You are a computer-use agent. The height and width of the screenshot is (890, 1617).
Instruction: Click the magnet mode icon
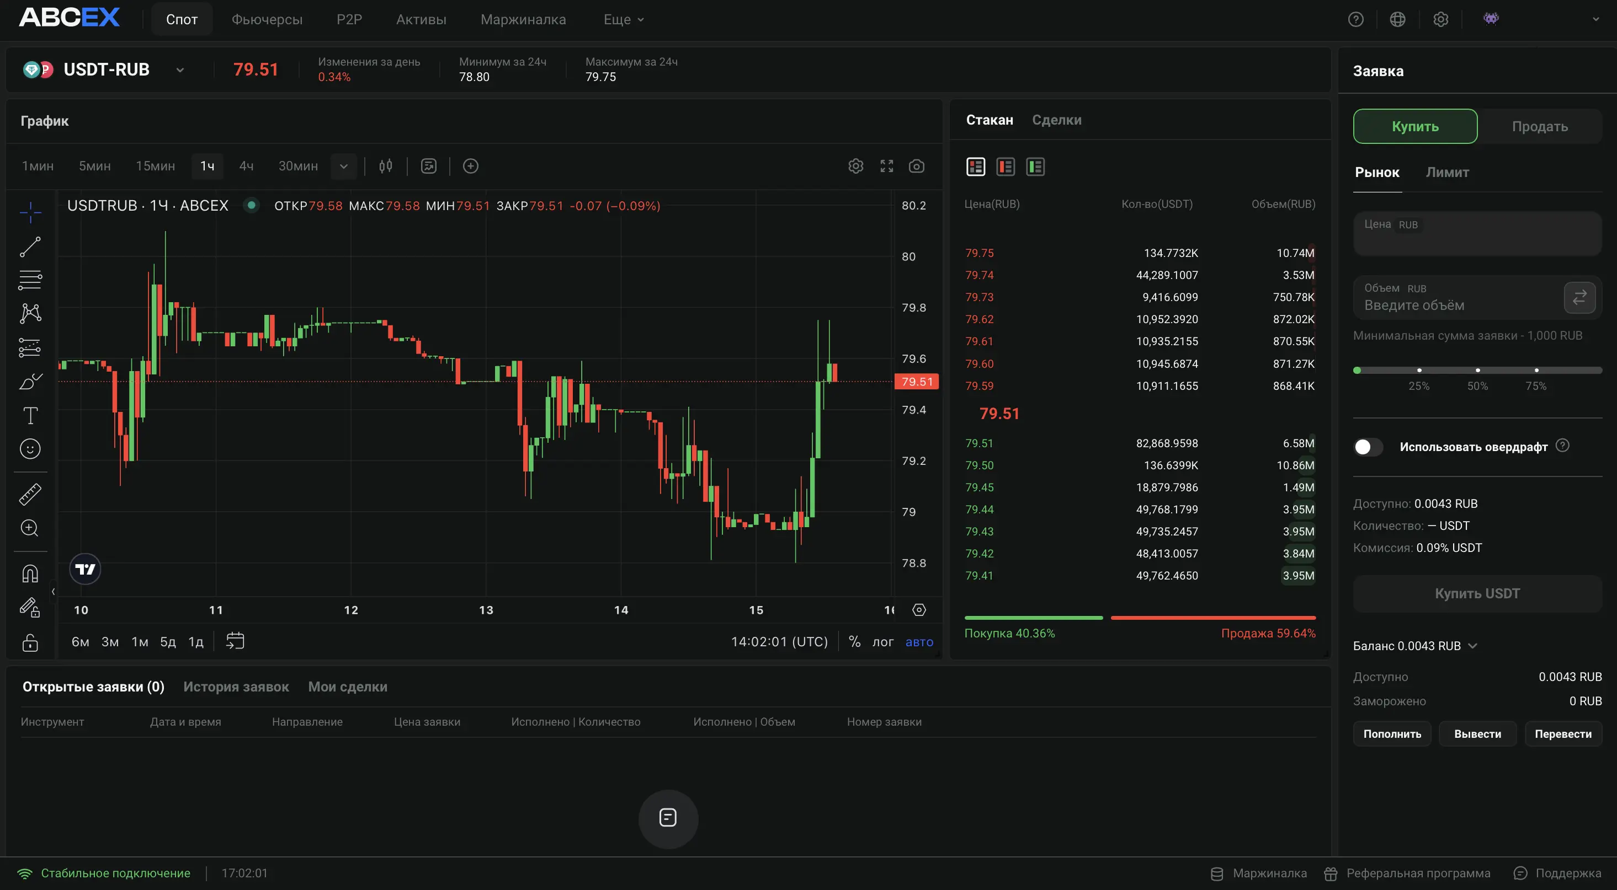30,574
